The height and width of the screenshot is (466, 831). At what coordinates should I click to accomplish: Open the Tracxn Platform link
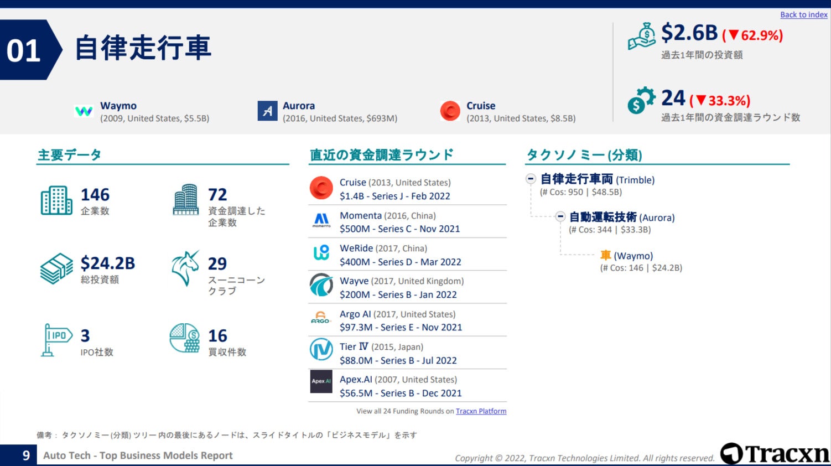tap(481, 411)
